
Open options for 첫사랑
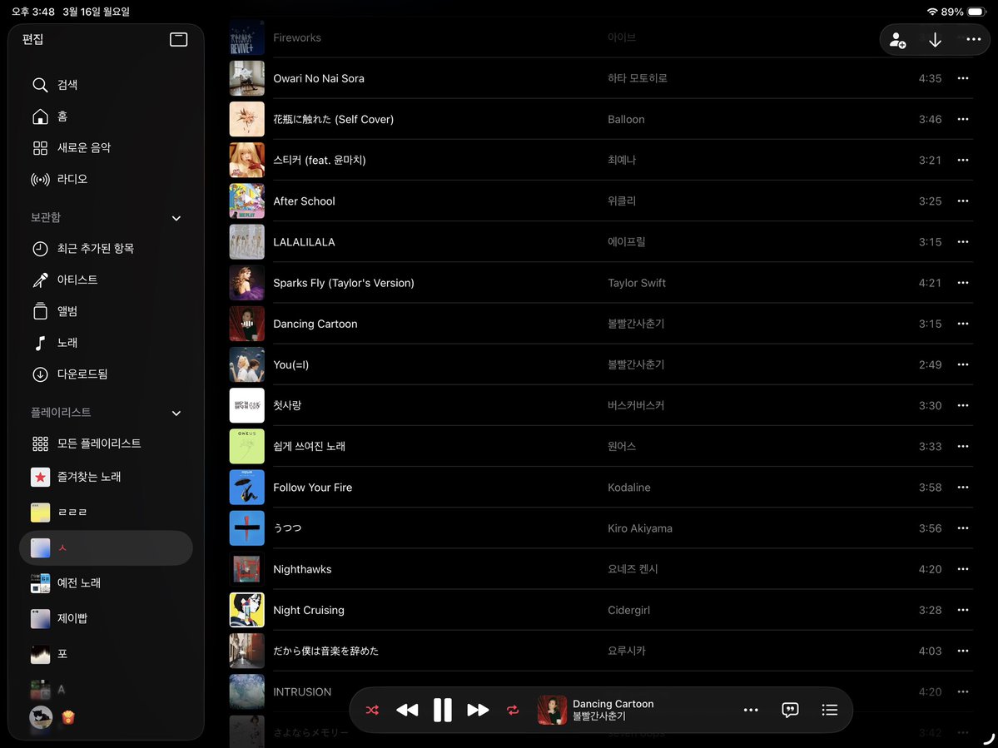pyautogui.click(x=962, y=405)
